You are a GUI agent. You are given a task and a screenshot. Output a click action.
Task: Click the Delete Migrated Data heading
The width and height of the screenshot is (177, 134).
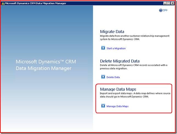click(120, 61)
